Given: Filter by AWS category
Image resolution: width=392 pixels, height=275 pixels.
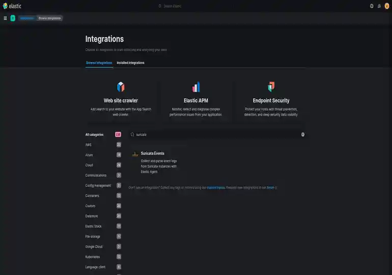Looking at the screenshot, I should (x=103, y=145).
